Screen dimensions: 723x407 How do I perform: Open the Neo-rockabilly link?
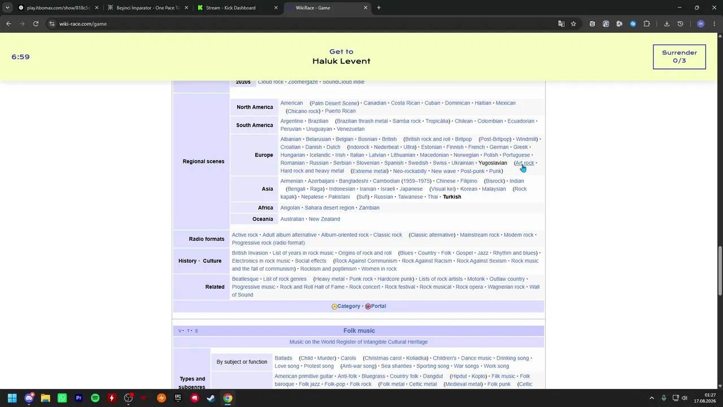(410, 171)
